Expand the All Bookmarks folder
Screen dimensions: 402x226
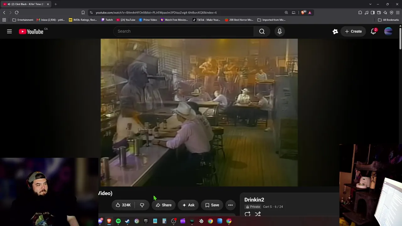[388, 20]
